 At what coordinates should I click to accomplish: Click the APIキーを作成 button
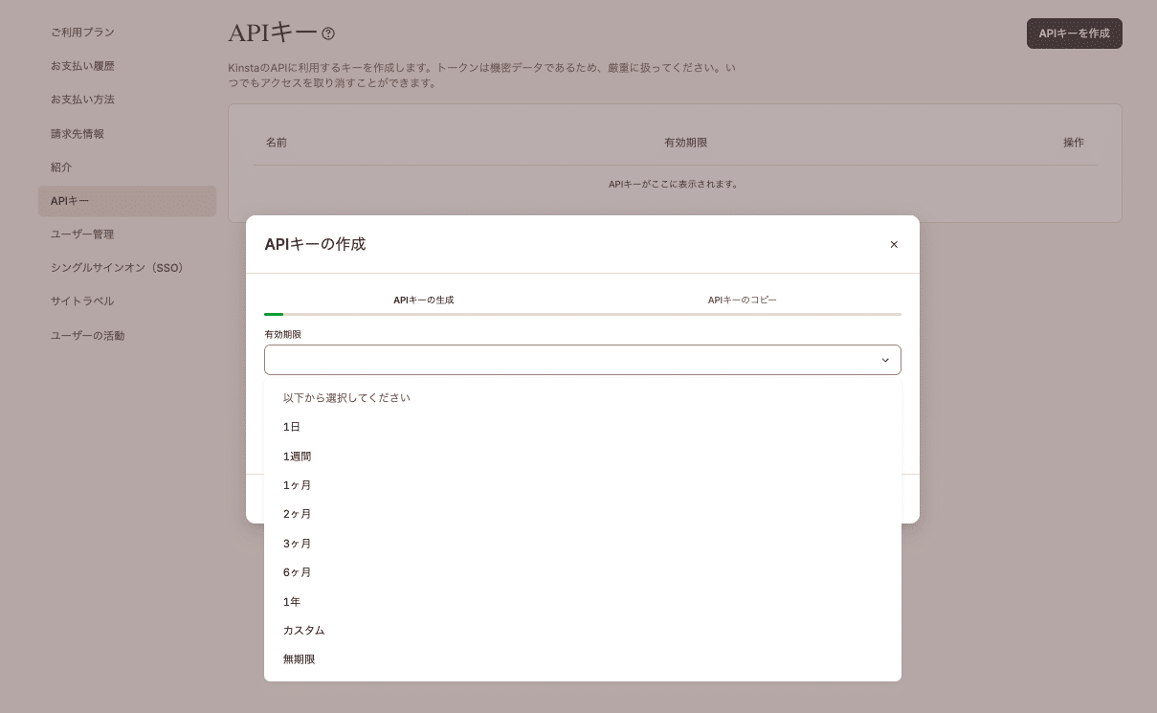(x=1074, y=33)
